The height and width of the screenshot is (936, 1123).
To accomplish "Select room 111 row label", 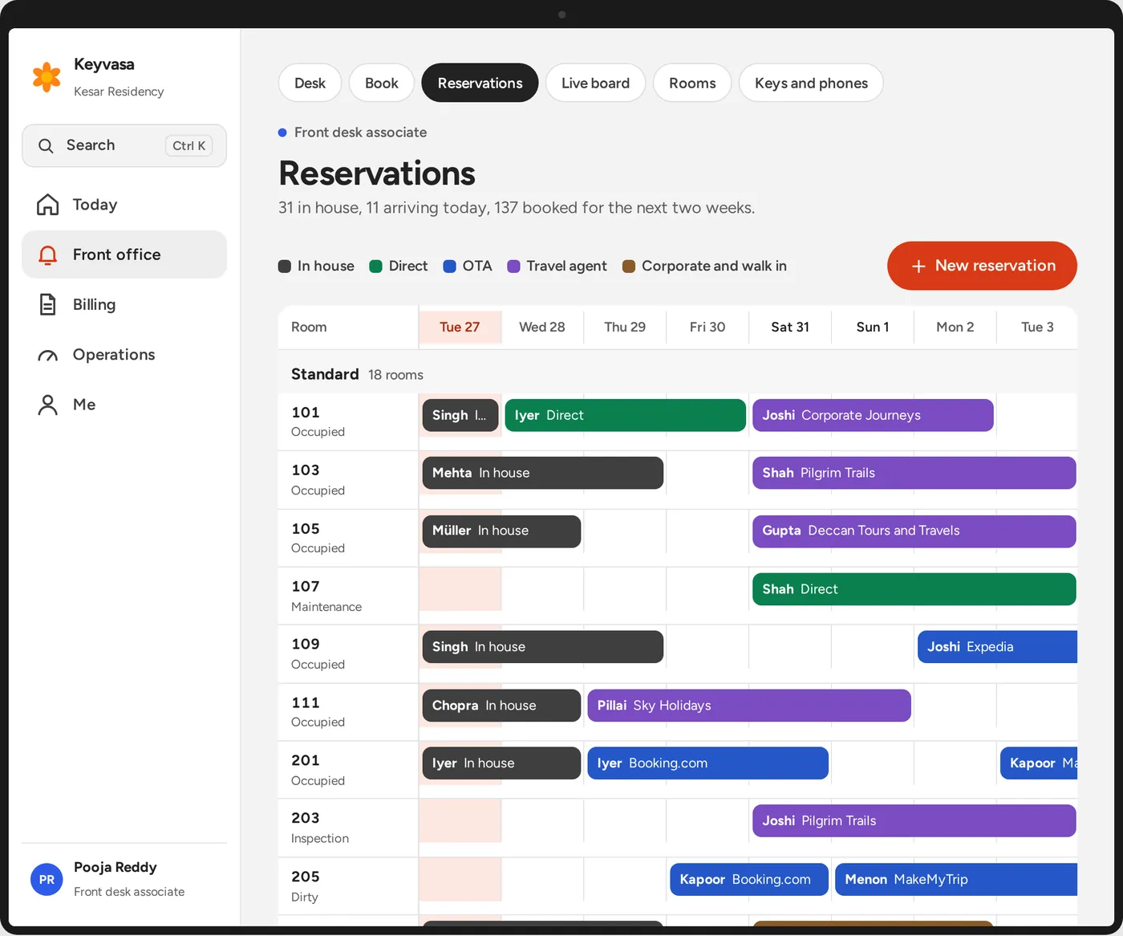I will 348,712.
